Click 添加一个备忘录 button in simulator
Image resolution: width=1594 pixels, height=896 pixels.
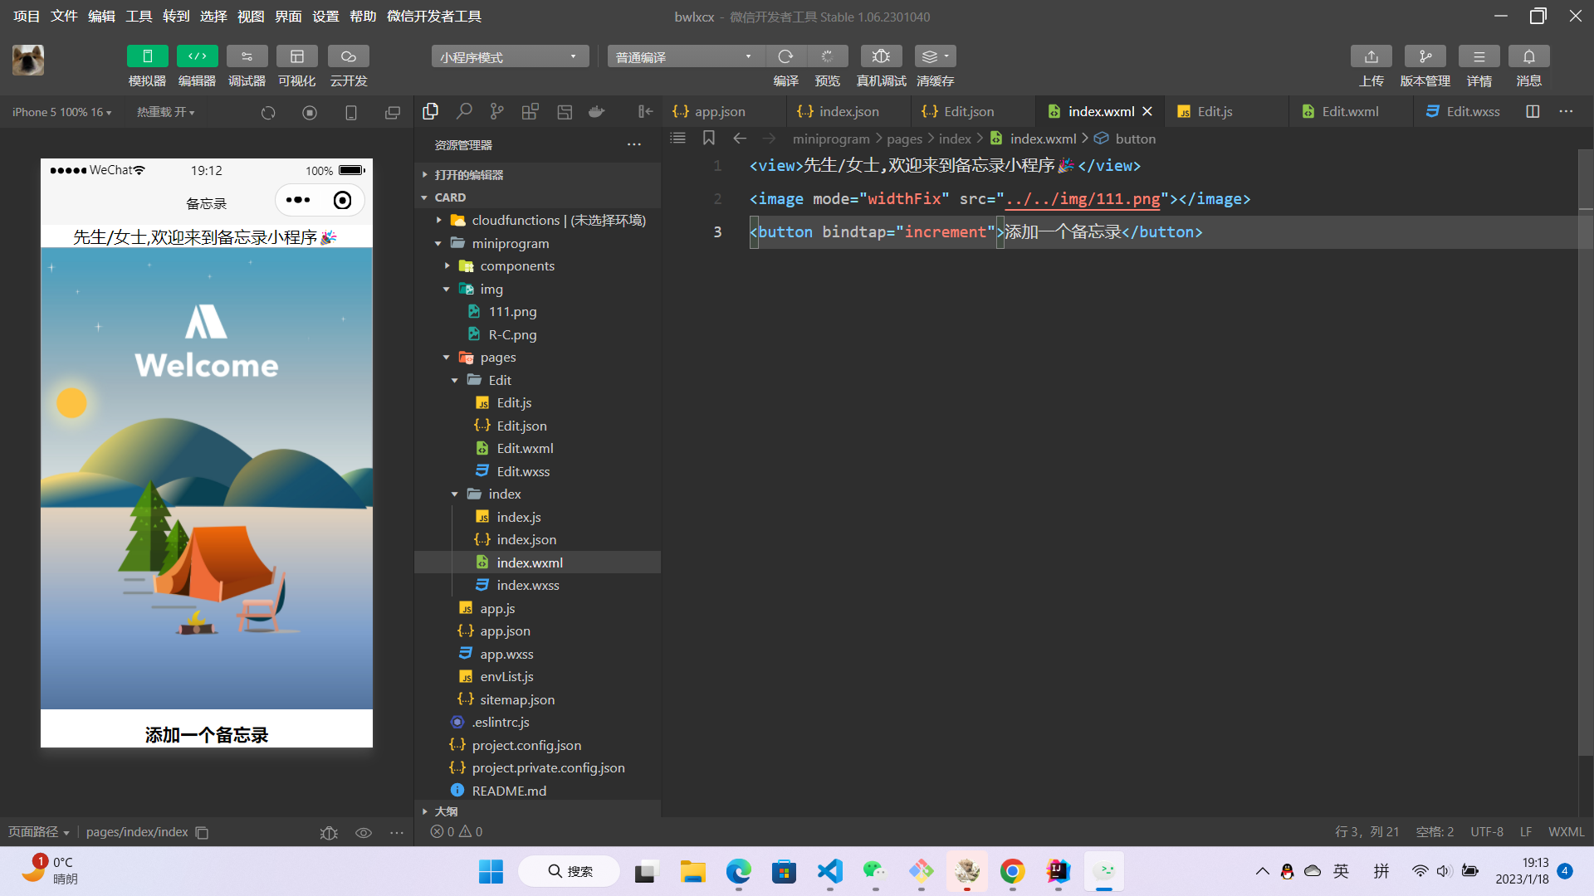(x=206, y=734)
